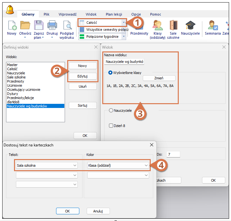Click the Anuluj button
Viewport: 231px width, 221px height.
[x=98, y=211]
